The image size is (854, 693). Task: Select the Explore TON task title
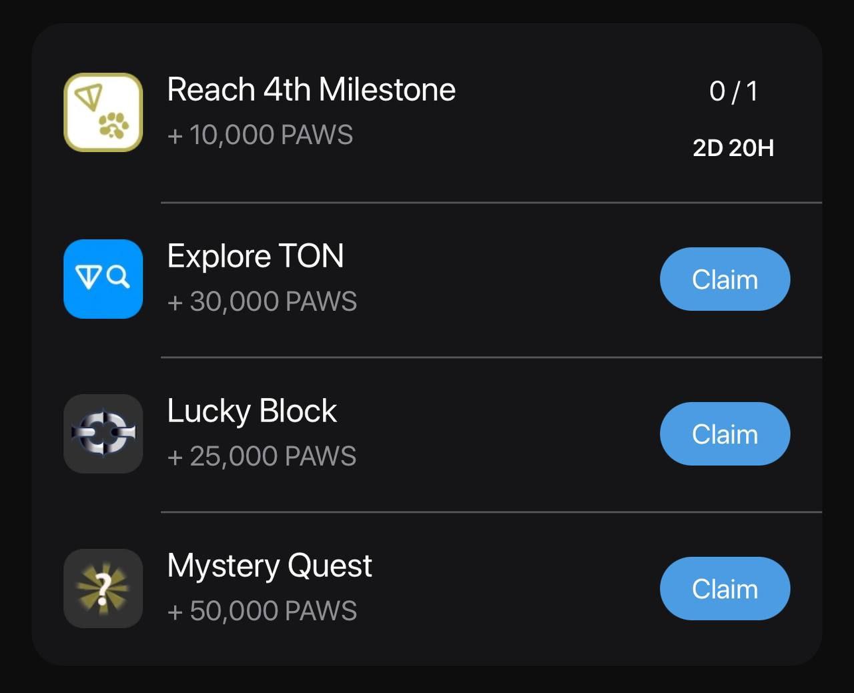coord(256,256)
